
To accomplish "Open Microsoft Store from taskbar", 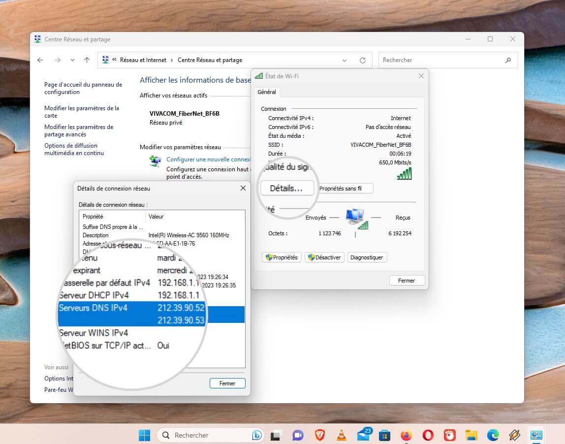I will (x=384, y=435).
